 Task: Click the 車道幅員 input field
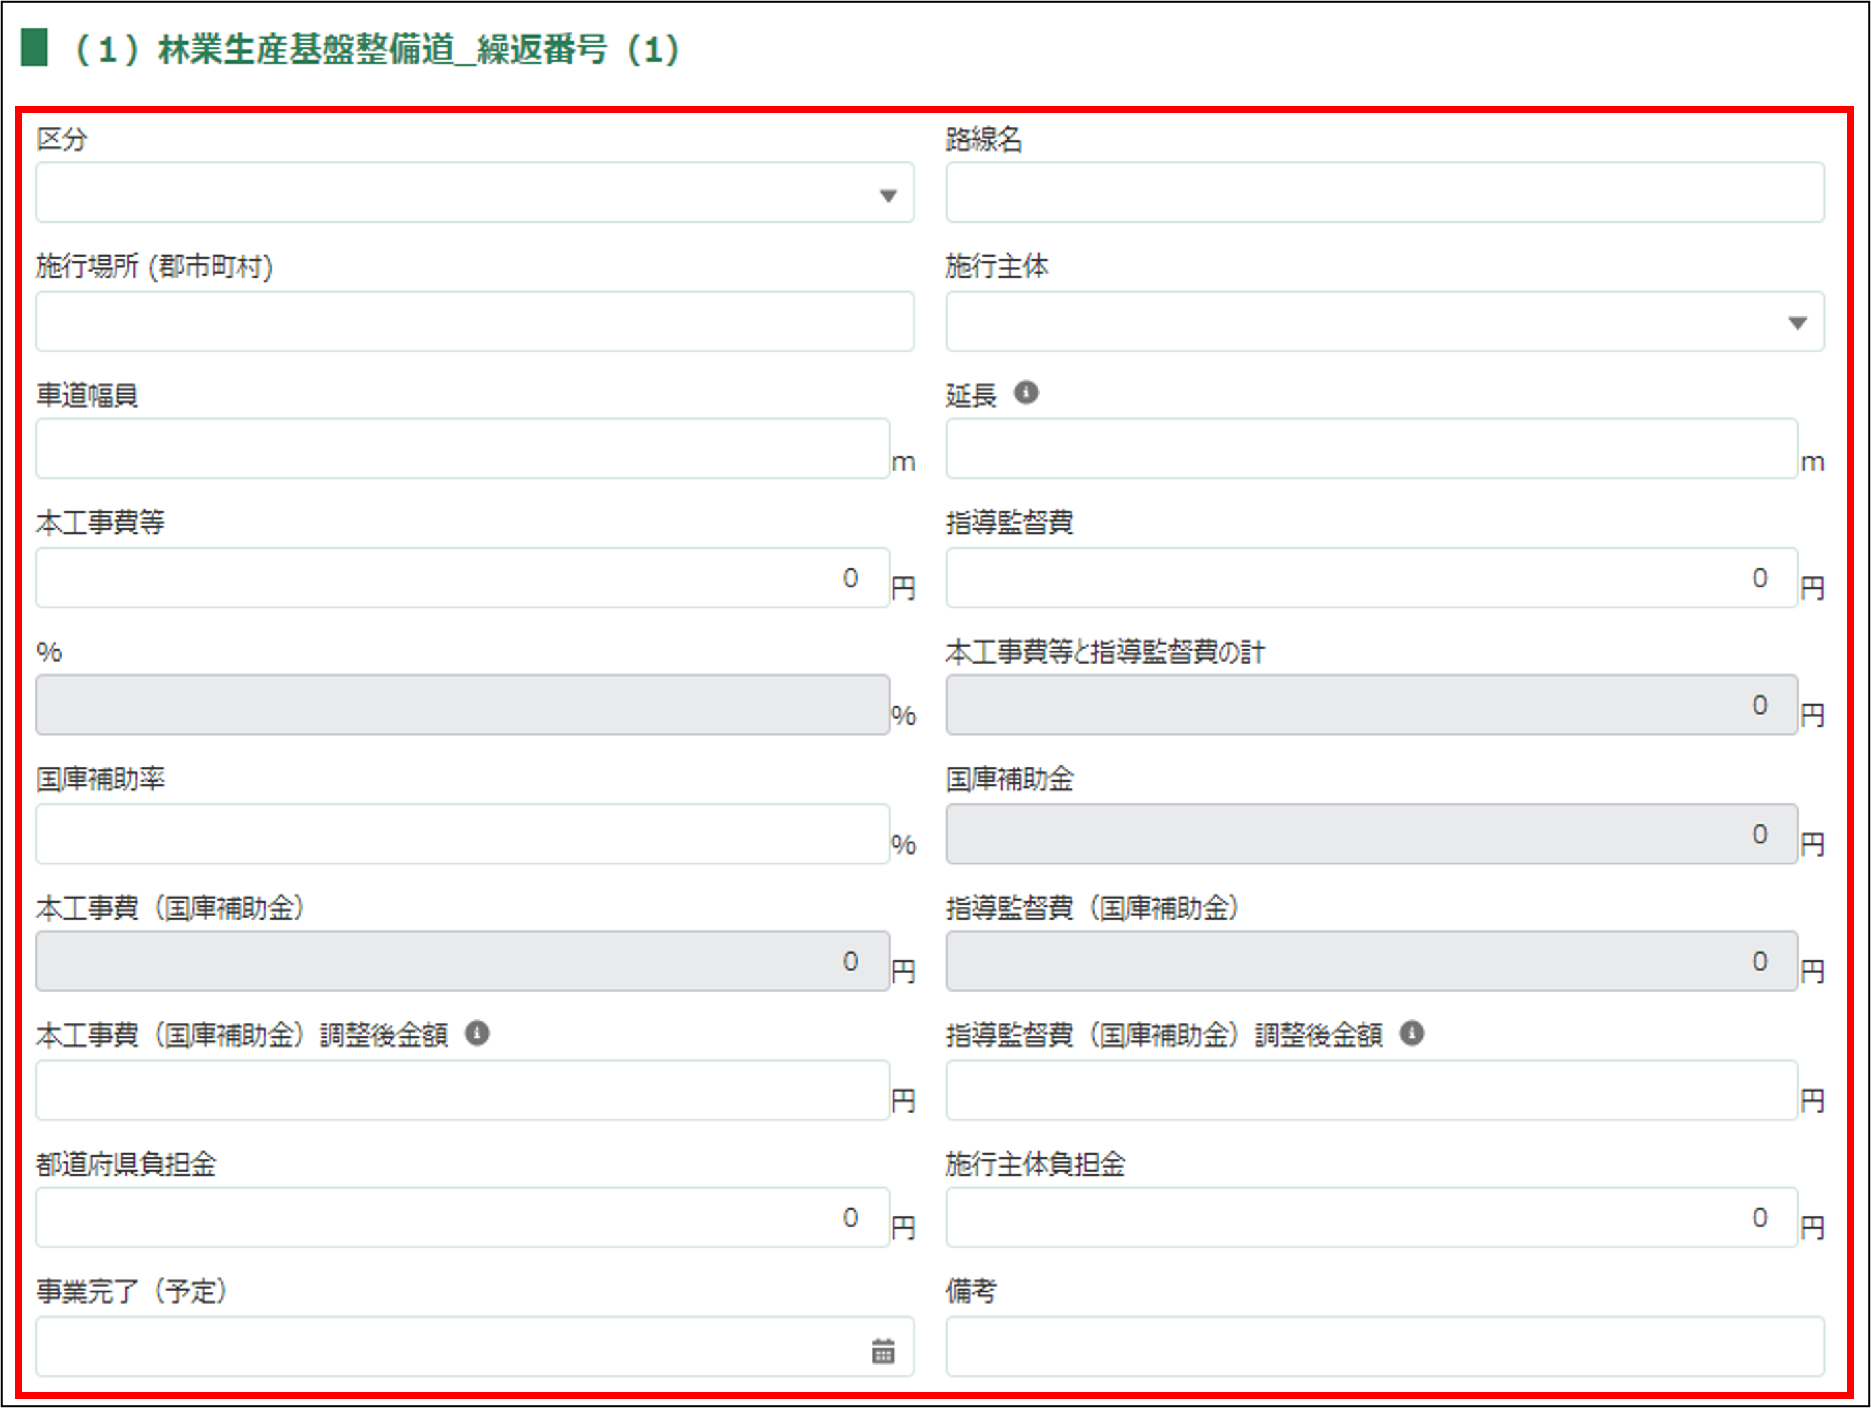point(462,449)
